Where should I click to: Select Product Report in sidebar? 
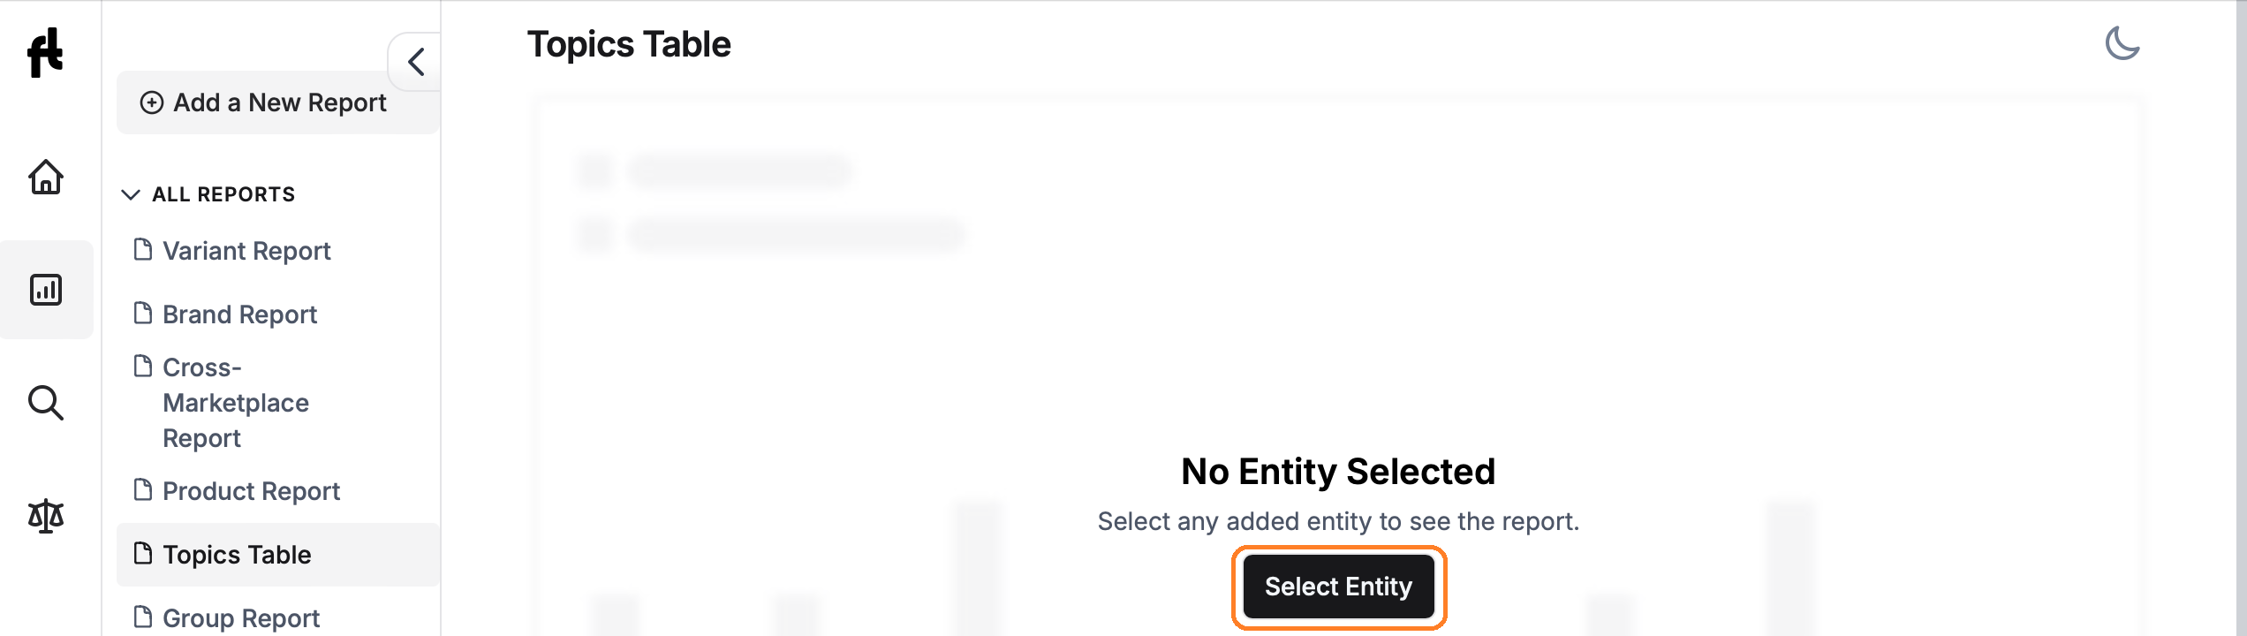click(x=251, y=491)
